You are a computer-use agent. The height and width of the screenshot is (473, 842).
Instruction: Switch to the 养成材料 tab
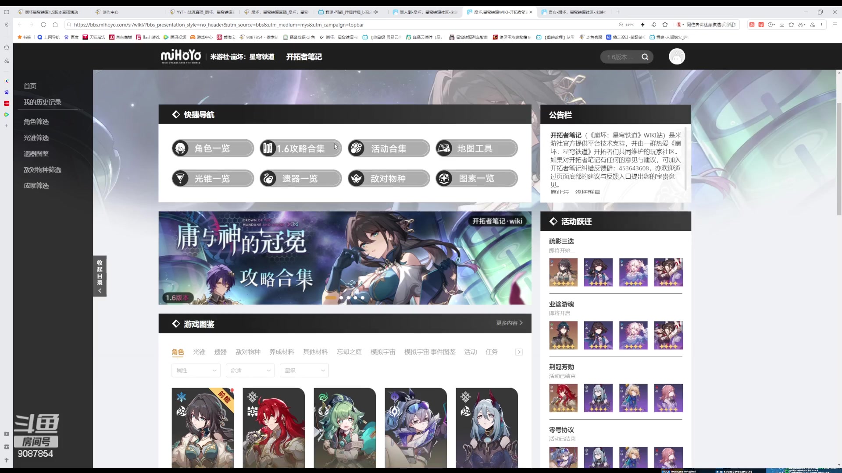pyautogui.click(x=282, y=352)
